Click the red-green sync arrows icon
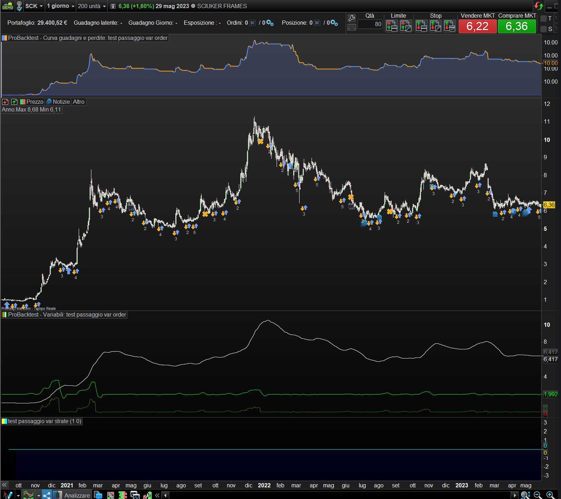 pos(538,6)
